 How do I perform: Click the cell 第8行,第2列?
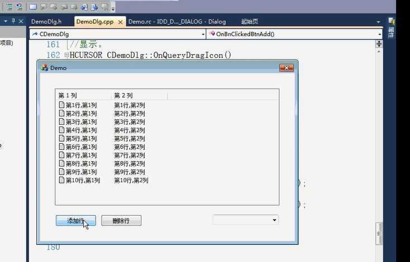pos(130,164)
